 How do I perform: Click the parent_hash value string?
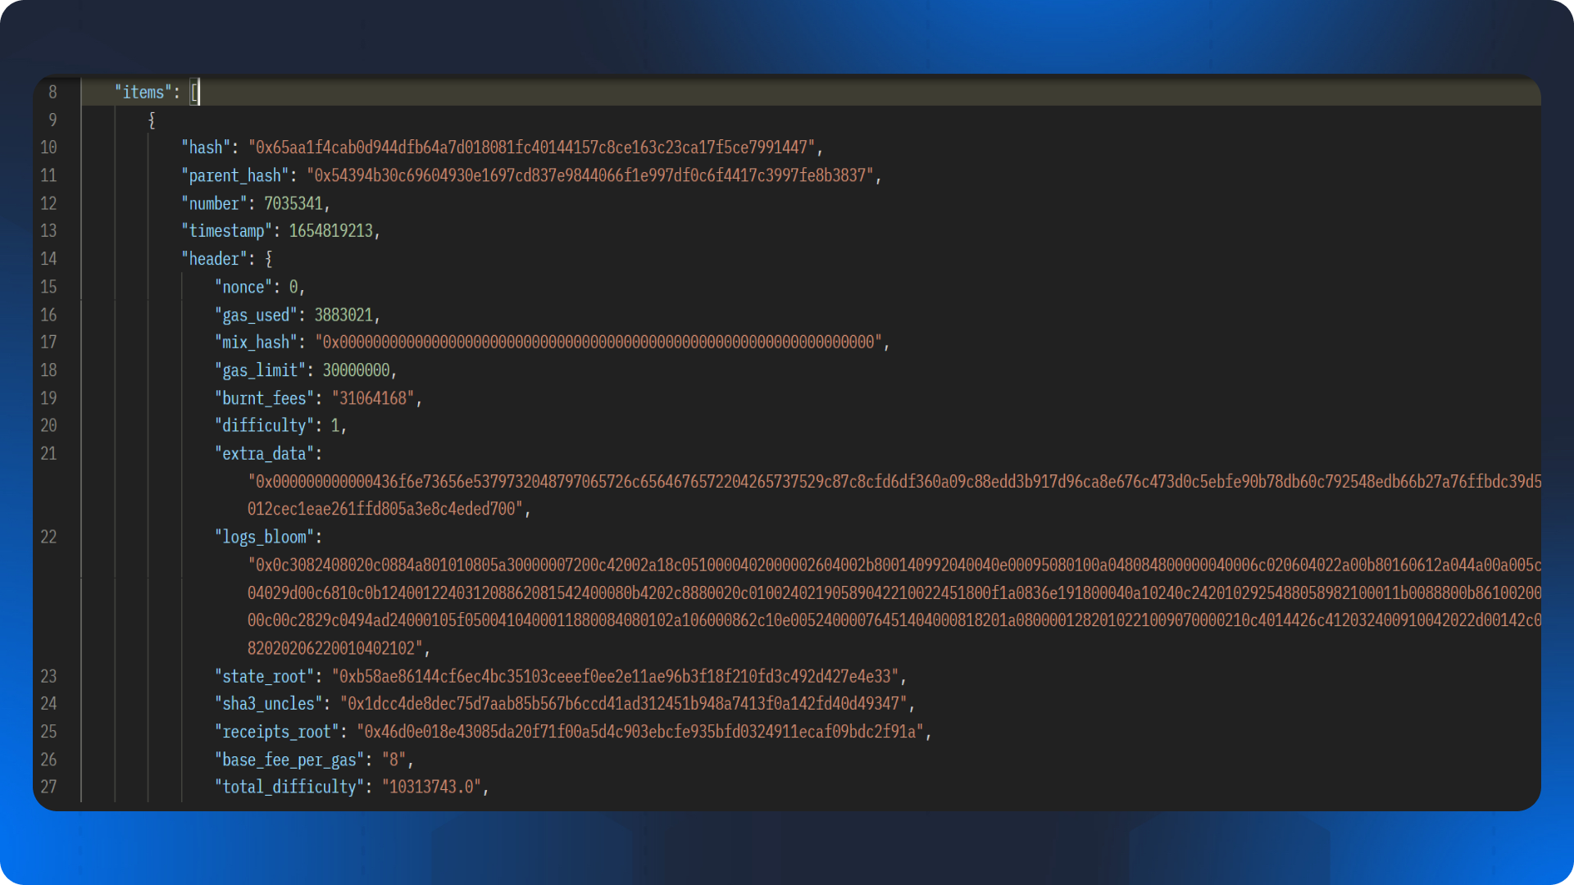pos(590,175)
